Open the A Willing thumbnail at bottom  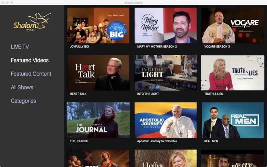[166, 158]
